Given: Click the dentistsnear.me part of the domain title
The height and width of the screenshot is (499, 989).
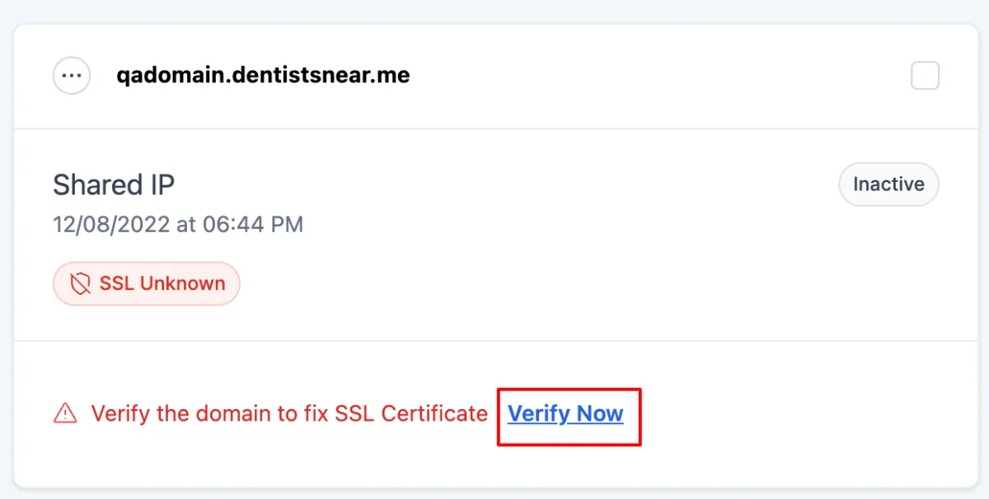Looking at the screenshot, I should click(x=317, y=76).
